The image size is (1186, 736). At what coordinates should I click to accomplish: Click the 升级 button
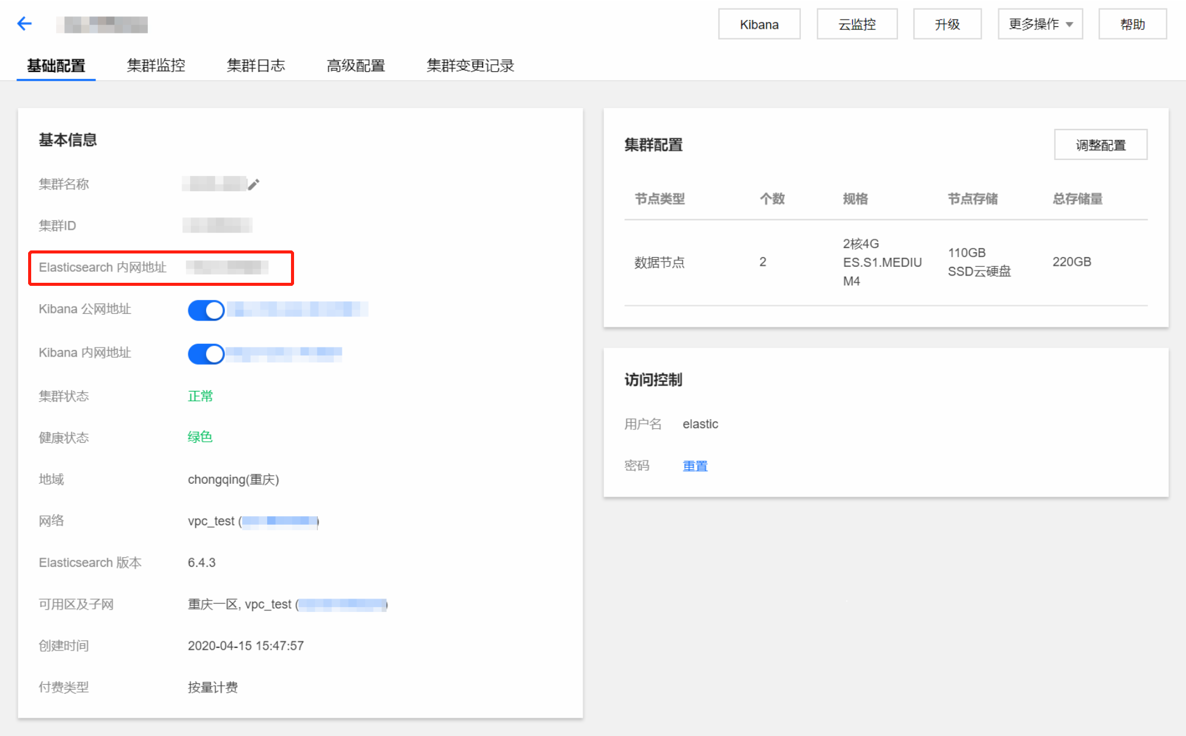point(948,24)
